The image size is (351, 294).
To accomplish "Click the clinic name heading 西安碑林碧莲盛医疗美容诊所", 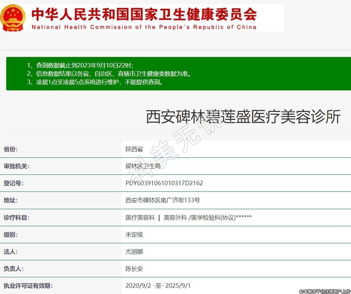I will point(243,117).
